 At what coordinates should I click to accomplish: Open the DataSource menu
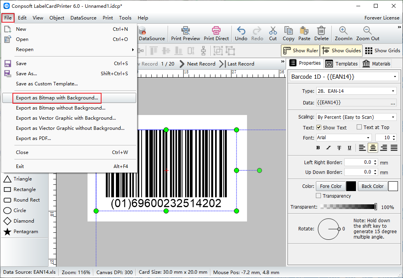[83, 18]
